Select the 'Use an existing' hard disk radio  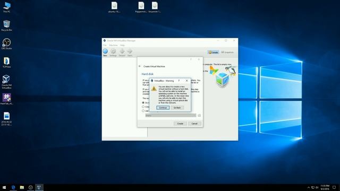(x=143, y=111)
